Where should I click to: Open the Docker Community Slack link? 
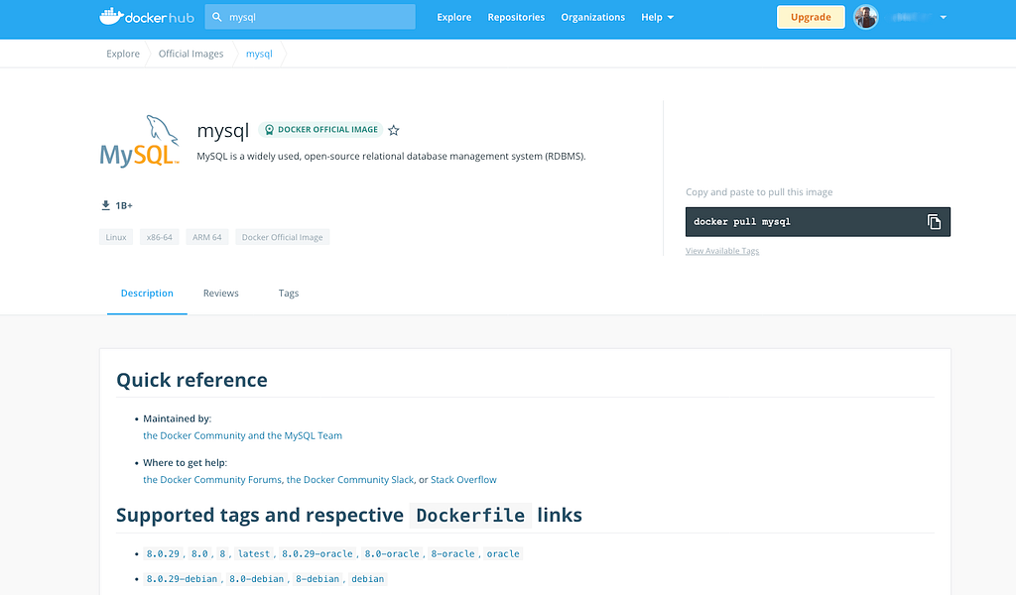pyautogui.click(x=350, y=480)
